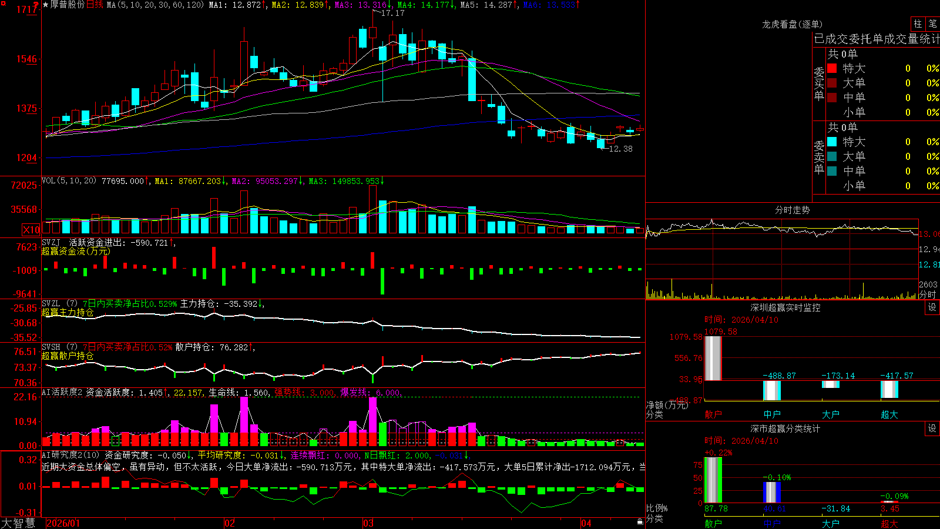Open 设 settings for 深市超赢分类统计
The width and height of the screenshot is (940, 529).
[932, 428]
